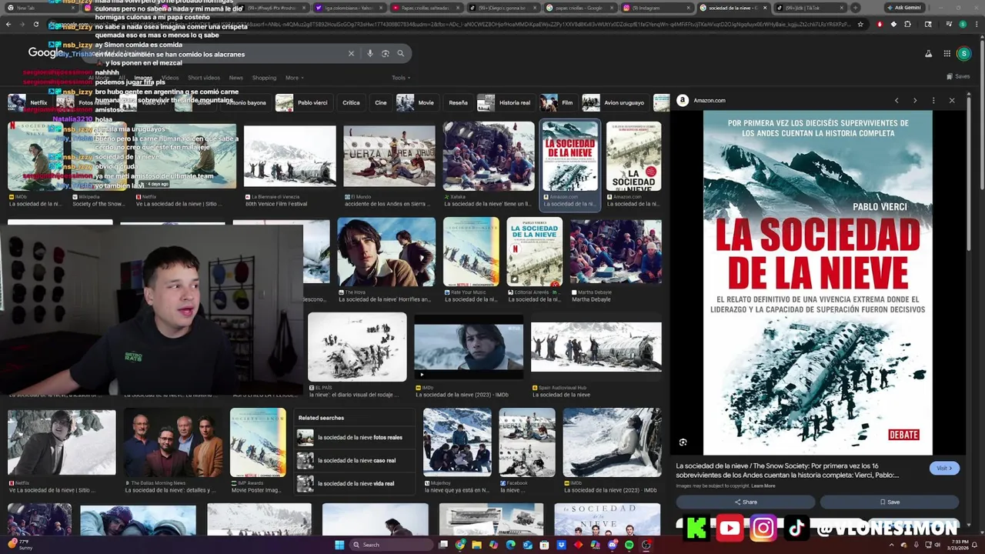The height and width of the screenshot is (554, 985).
Task: Filter images by the Pablo vierci chip
Action: 304,102
